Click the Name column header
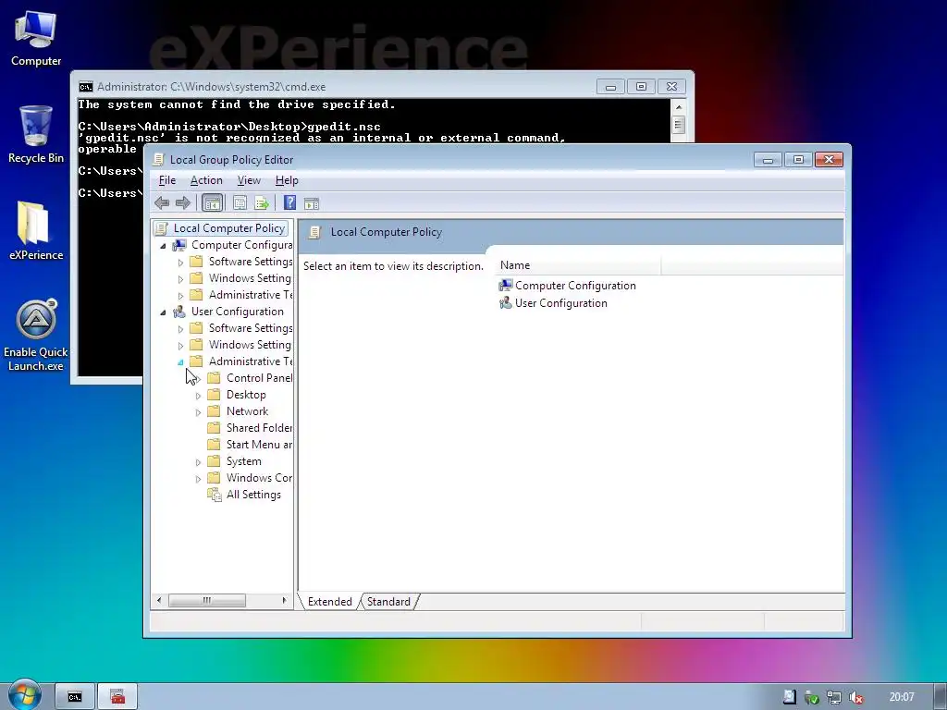The image size is (947, 710). 579,265
